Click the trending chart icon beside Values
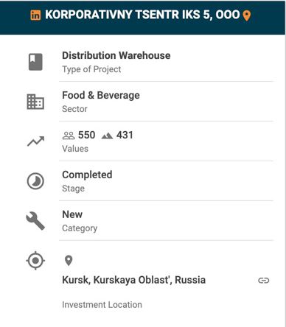The height and width of the screenshot is (327, 286). [35, 141]
